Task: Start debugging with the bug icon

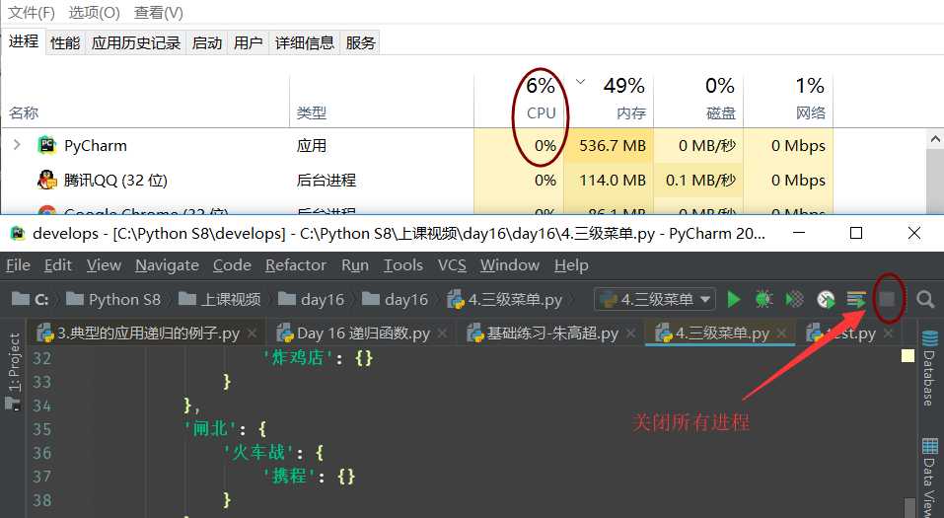Action: (763, 299)
